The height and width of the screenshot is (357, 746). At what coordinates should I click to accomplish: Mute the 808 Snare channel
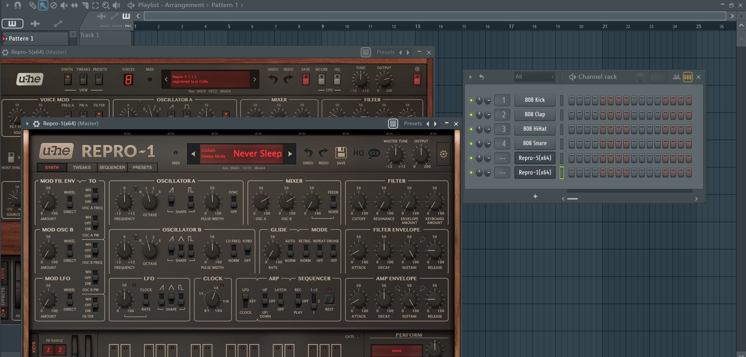(x=471, y=144)
